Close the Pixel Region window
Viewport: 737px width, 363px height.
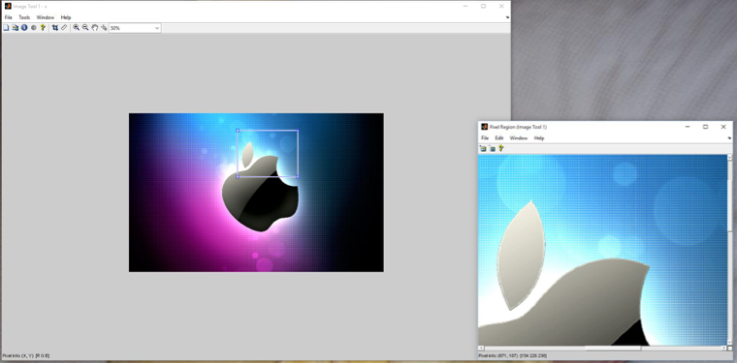(x=723, y=127)
